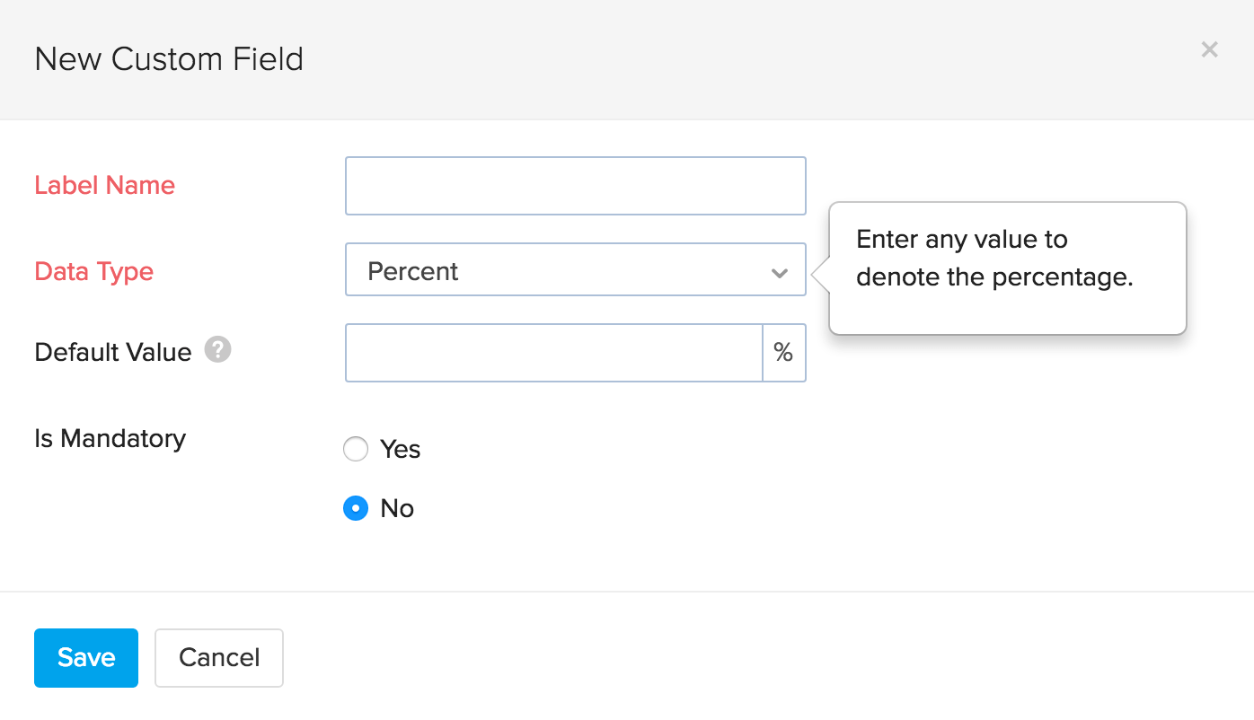This screenshot has height=720, width=1254.
Task: Click the Default Value label text
Action: click(112, 352)
